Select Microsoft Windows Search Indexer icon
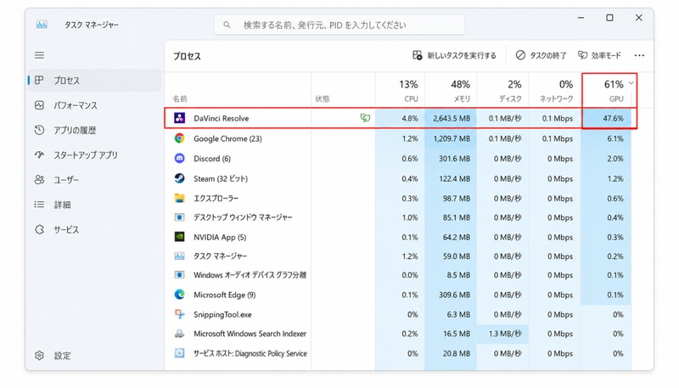Screen dimensions: 679x388 point(179,334)
